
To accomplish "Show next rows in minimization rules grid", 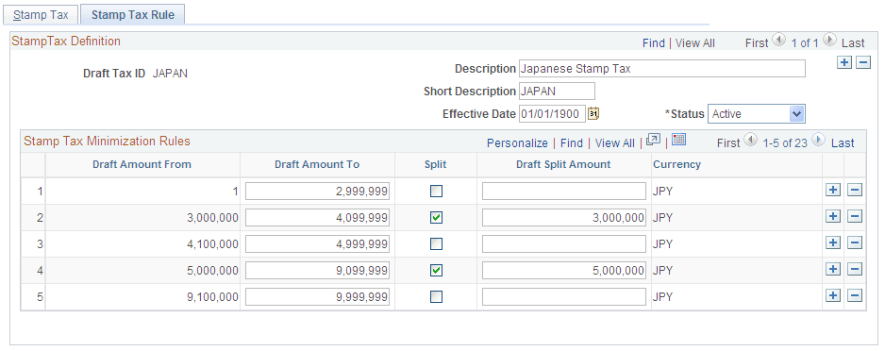I will (x=818, y=140).
